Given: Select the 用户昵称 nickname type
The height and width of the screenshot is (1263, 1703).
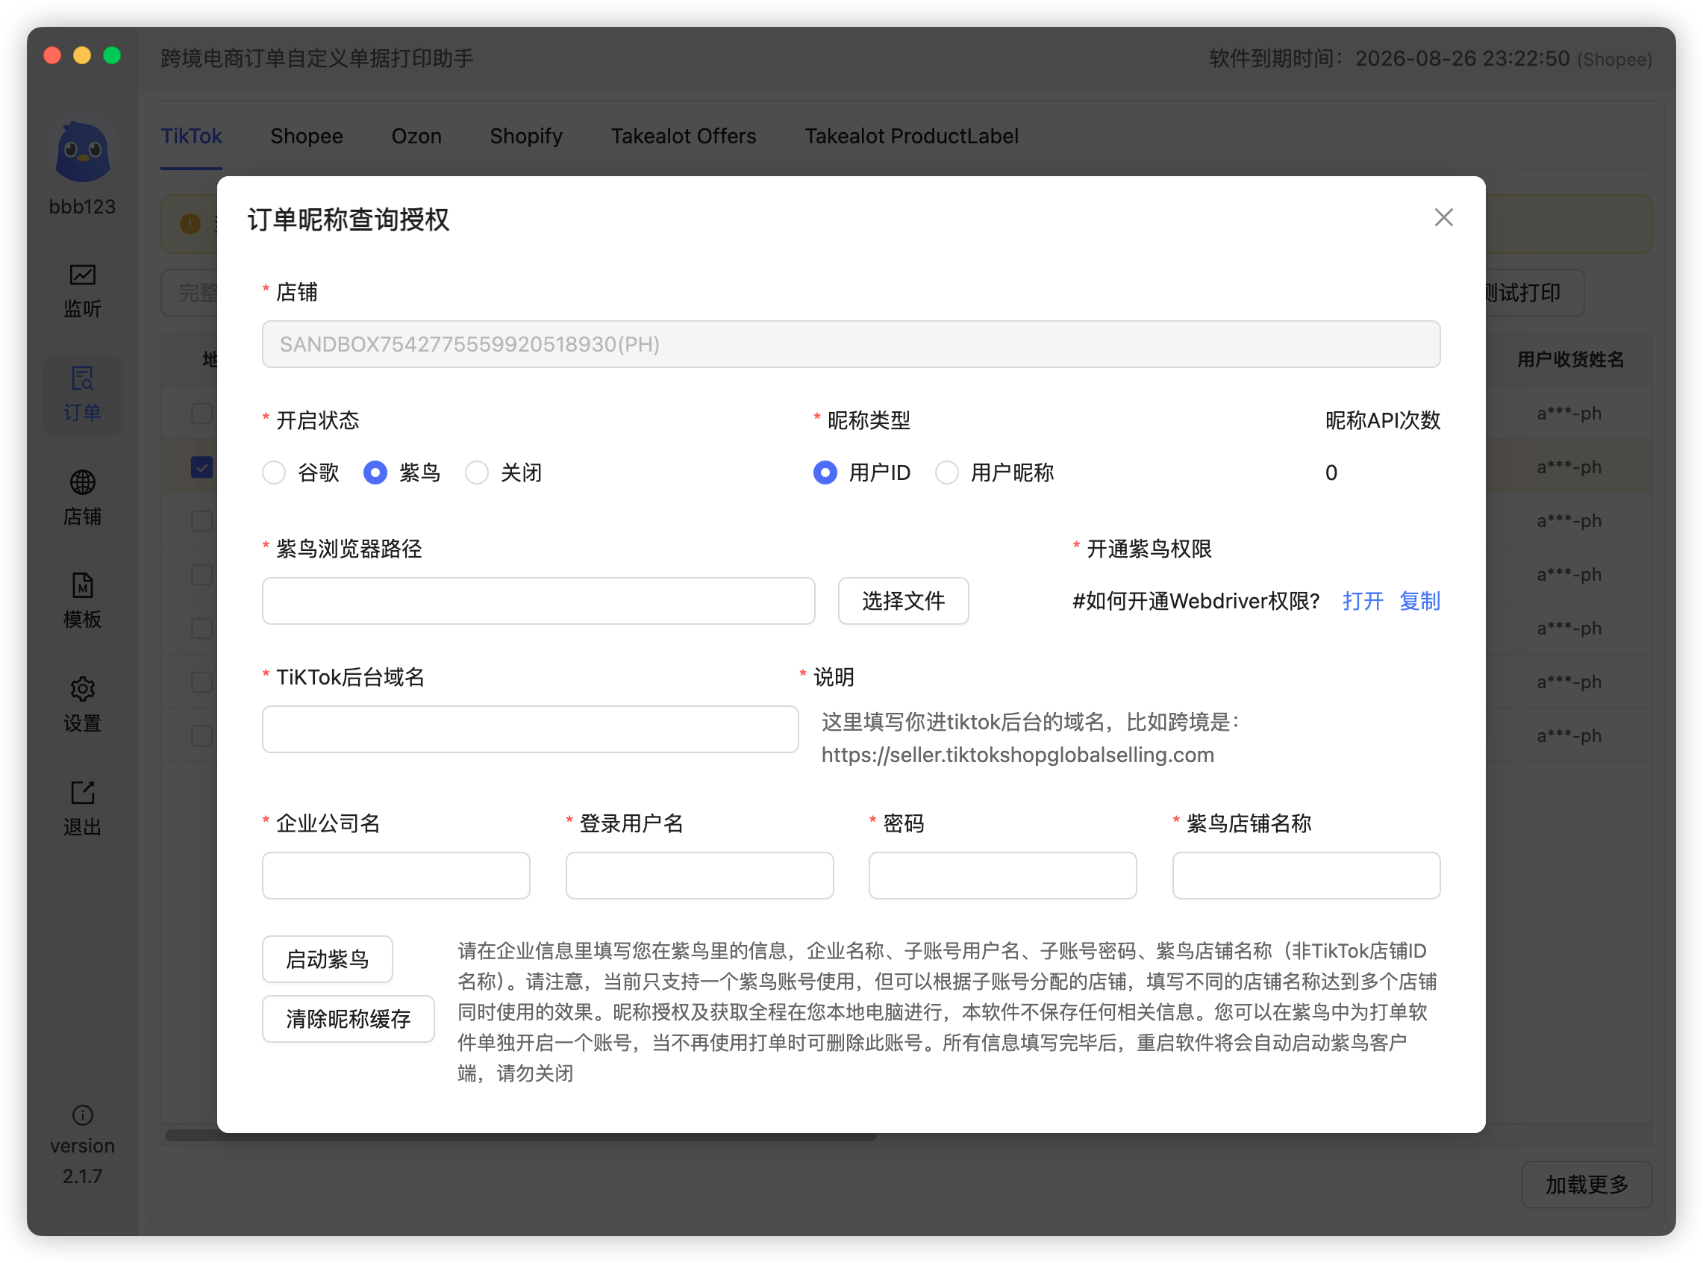Looking at the screenshot, I should click(x=946, y=473).
